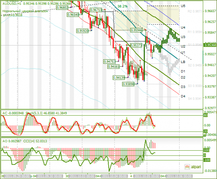Click the 0.92977 price axis value
The width and height of the screenshot is (217, 179).
[210, 108]
